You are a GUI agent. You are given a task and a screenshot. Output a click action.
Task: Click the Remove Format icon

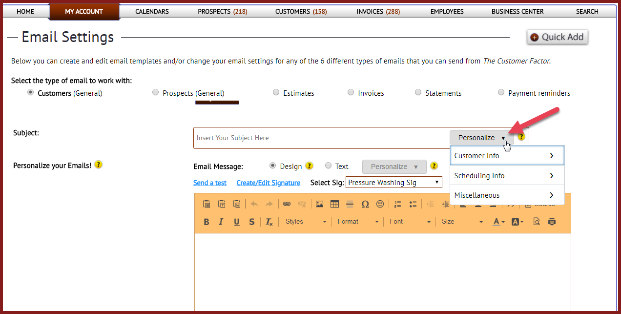coord(269,222)
